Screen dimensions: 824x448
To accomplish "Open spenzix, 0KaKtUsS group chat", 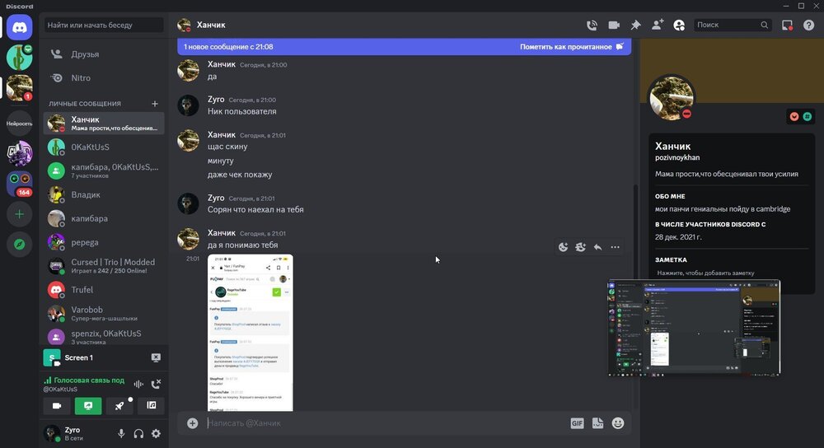I will [104, 336].
